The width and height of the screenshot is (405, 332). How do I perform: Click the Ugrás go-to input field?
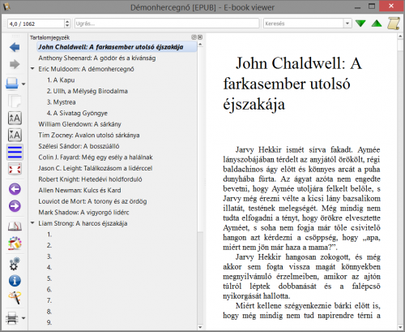(x=167, y=24)
